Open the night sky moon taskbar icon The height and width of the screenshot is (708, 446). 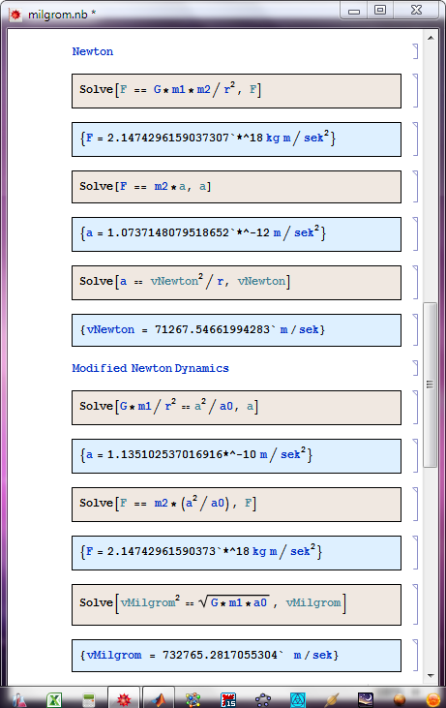366,699
